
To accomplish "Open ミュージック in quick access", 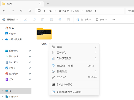I will tap(12, 74).
